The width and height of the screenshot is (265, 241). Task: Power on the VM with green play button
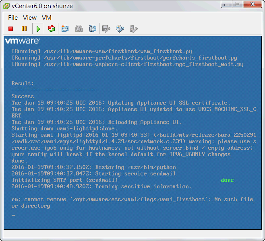tap(38, 29)
